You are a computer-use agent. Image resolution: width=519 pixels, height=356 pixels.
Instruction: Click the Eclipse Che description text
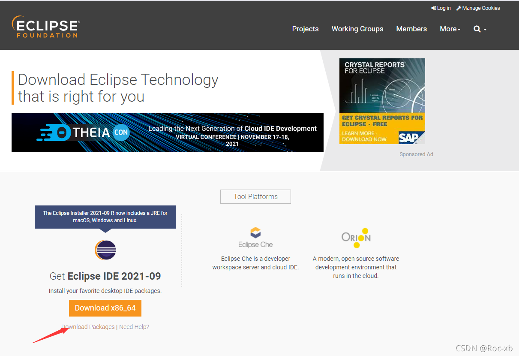pos(255,263)
